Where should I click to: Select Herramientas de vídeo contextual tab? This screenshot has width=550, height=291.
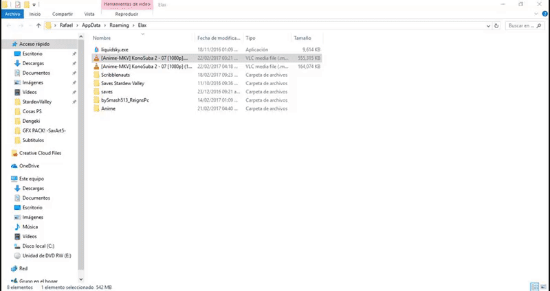click(127, 5)
